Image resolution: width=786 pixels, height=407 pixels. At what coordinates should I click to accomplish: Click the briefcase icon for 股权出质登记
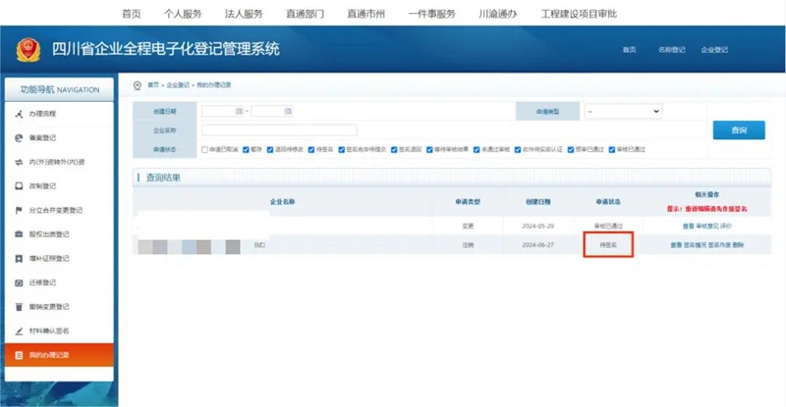(x=19, y=234)
